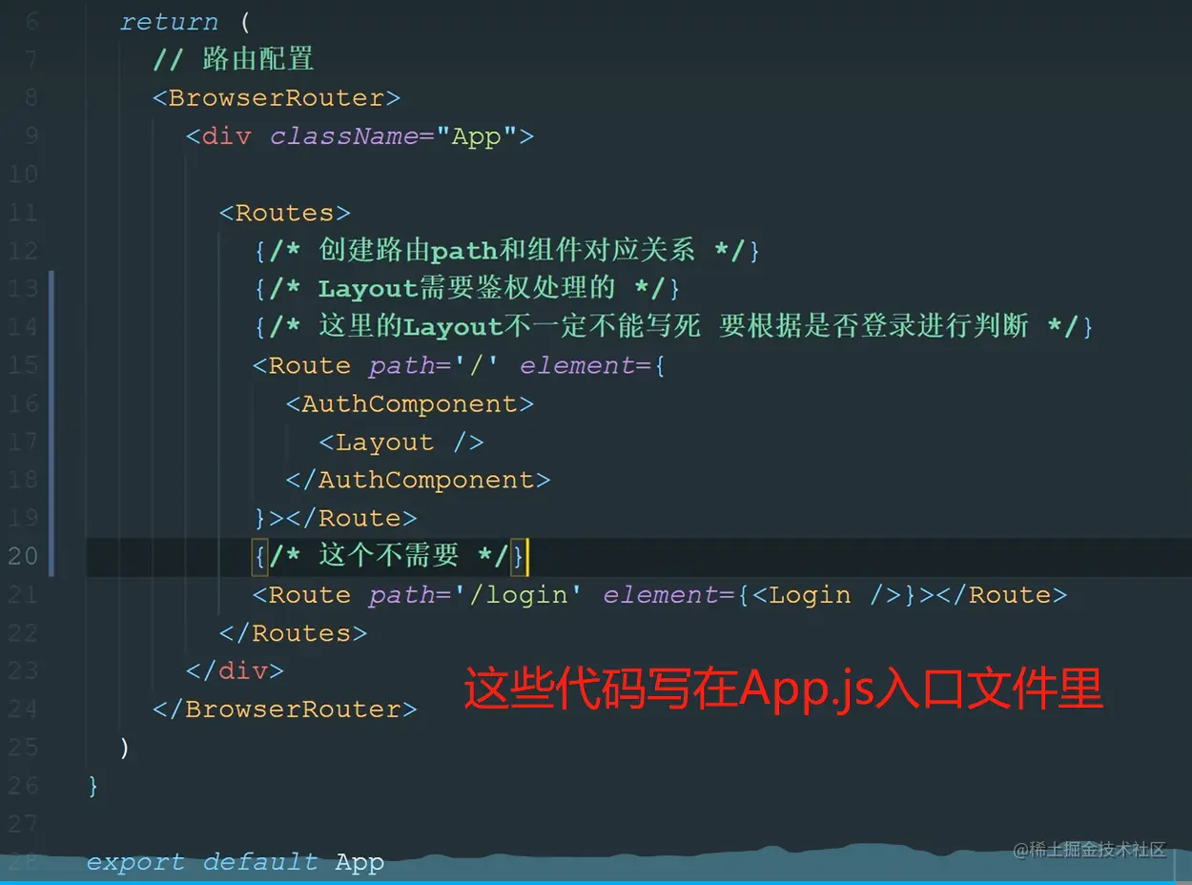
Task: Click the BrowserRouter opening tag
Action: (277, 98)
